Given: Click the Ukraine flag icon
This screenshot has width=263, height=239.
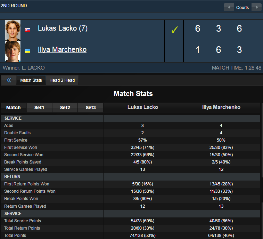Looking at the screenshot, I should tap(27, 51).
